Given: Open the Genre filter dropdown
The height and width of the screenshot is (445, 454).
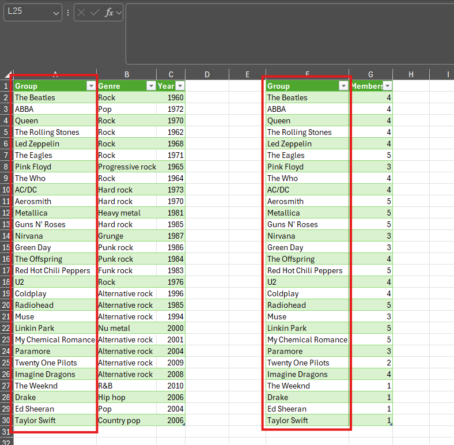Looking at the screenshot, I should [x=151, y=86].
